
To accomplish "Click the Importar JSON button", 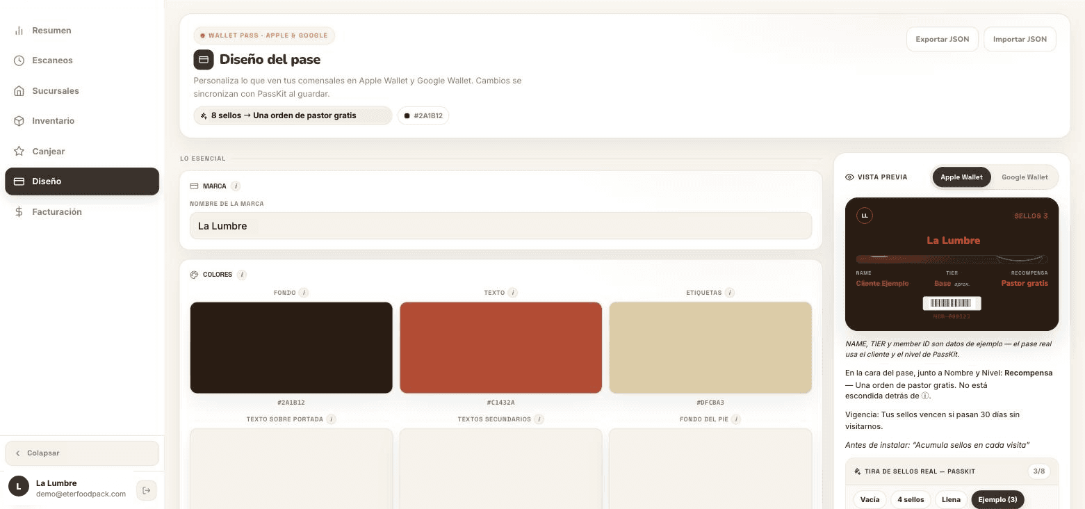I will tap(1020, 39).
